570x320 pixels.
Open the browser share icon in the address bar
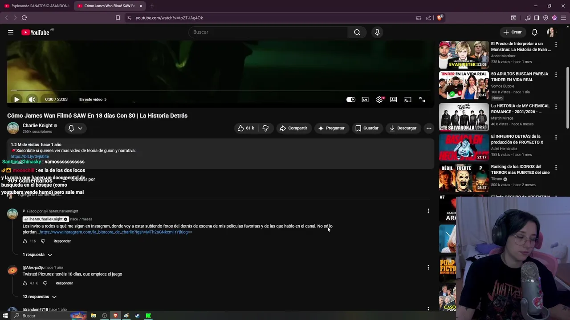point(428,18)
